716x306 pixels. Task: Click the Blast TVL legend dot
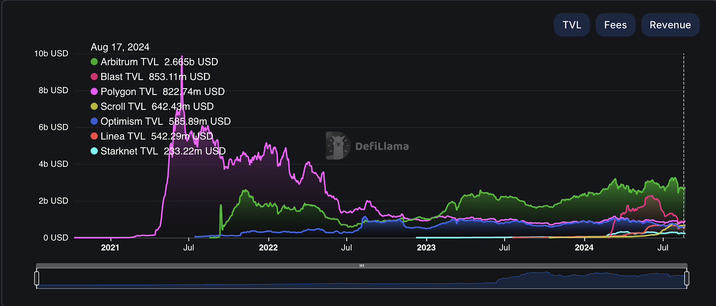point(94,76)
